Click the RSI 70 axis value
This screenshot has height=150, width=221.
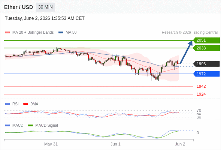[x=199, y=110]
